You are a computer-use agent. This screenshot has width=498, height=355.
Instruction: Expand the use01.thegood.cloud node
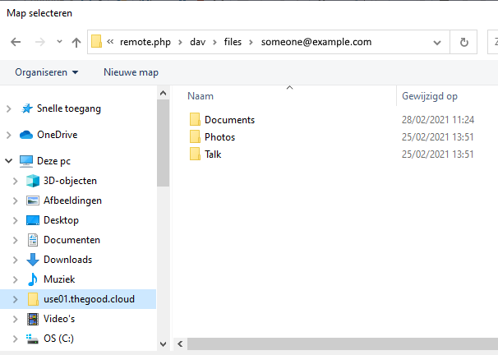pos(16,299)
